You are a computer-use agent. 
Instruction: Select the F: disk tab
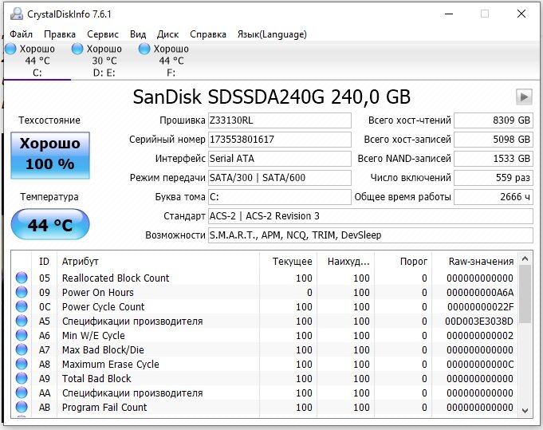click(171, 61)
